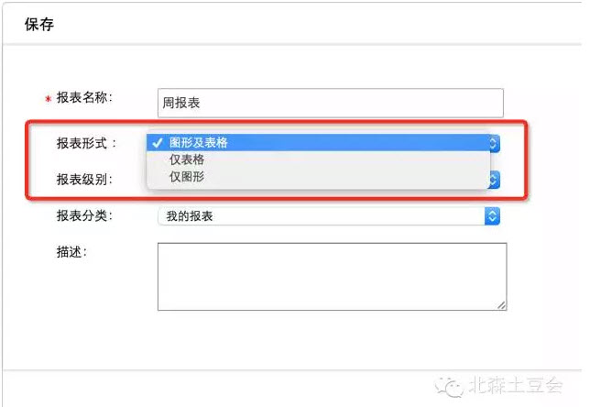Click the 保存 dialog title
Screen dimensions: 590x407
coord(39,25)
